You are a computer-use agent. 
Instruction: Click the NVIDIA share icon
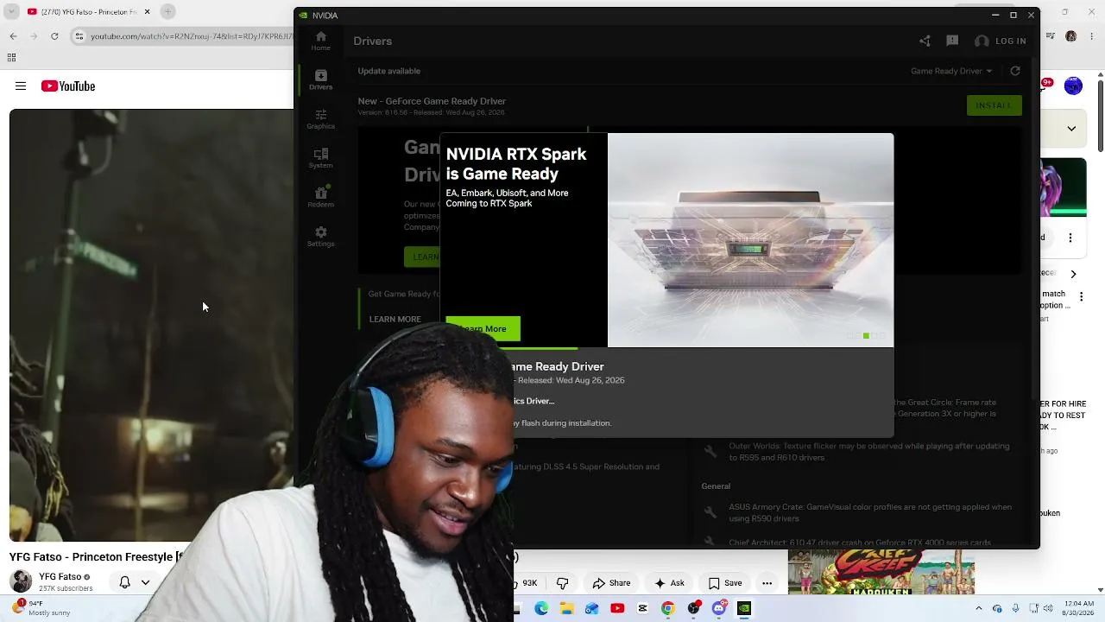pyautogui.click(x=925, y=41)
